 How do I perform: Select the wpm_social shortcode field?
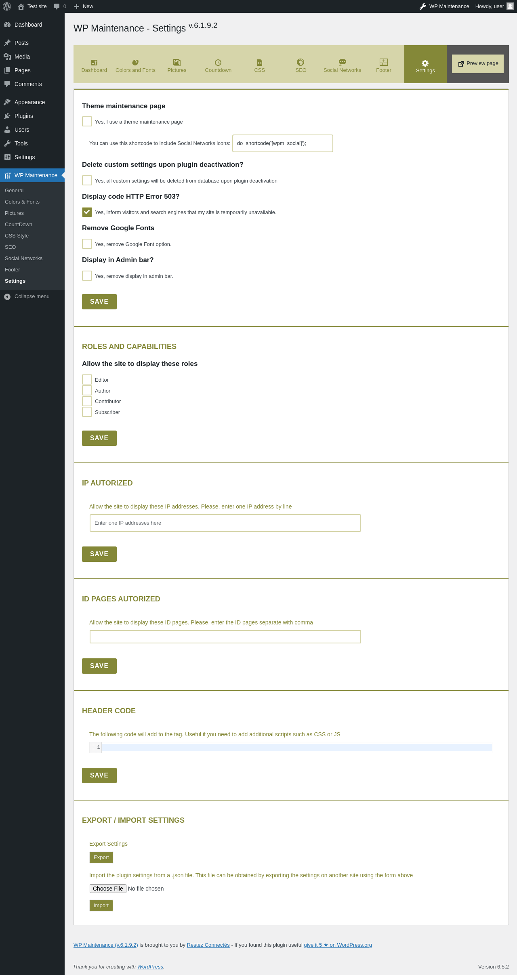[283, 143]
